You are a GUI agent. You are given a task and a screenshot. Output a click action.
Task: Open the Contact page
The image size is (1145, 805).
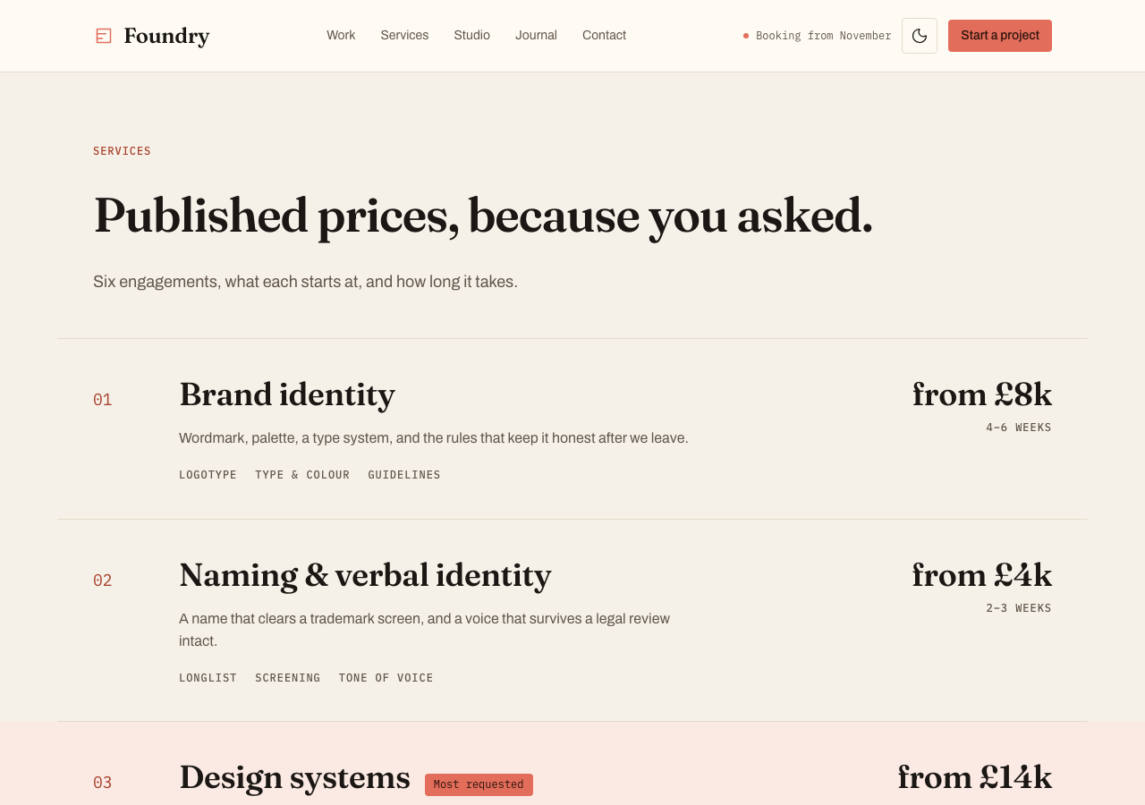coord(604,36)
